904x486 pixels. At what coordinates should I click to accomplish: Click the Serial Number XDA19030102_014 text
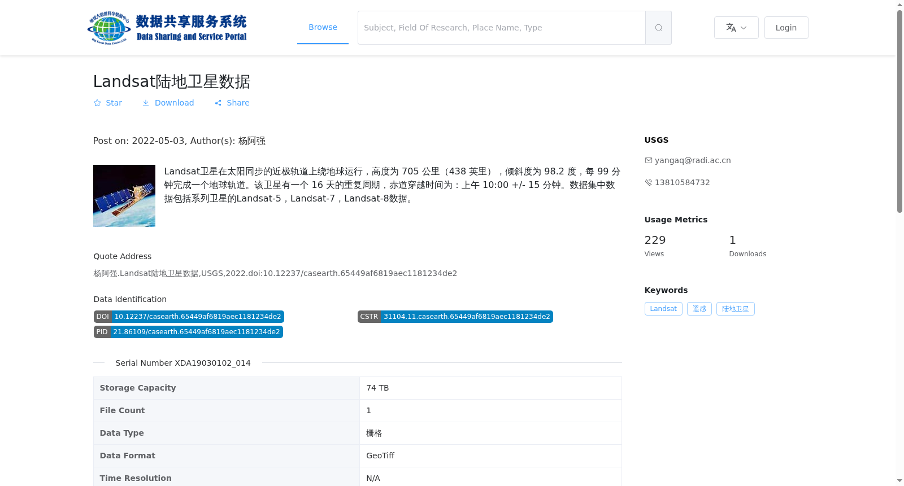click(183, 363)
